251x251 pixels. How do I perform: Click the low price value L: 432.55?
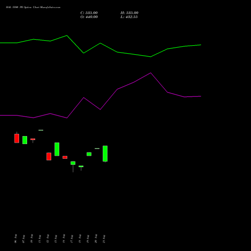tap(129, 17)
